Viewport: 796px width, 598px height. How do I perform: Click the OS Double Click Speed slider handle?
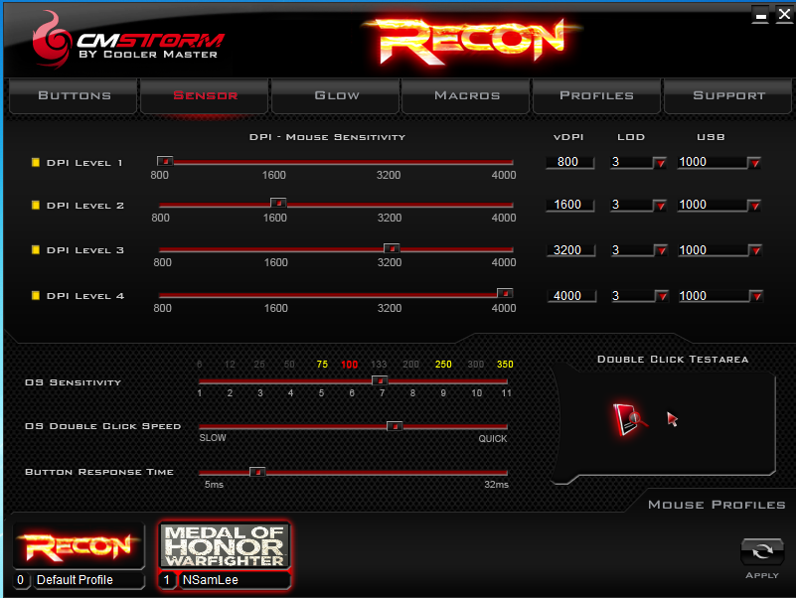point(395,426)
